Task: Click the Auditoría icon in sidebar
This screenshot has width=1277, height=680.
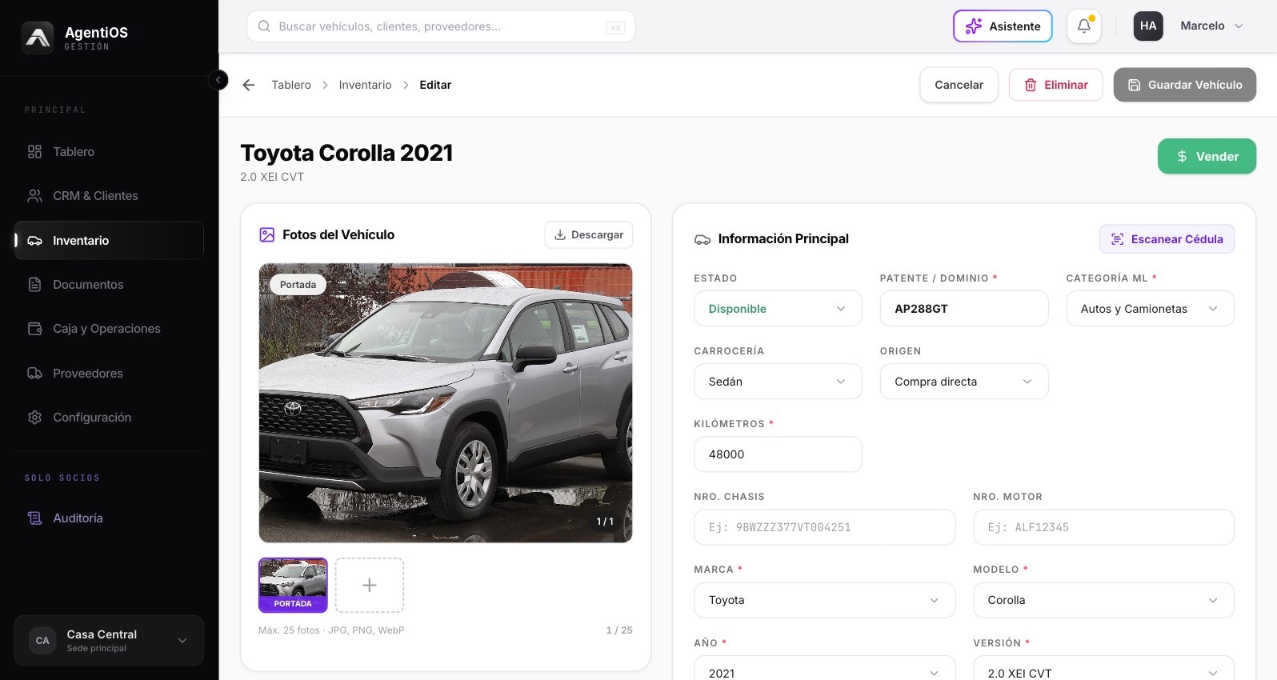Action: pos(34,518)
